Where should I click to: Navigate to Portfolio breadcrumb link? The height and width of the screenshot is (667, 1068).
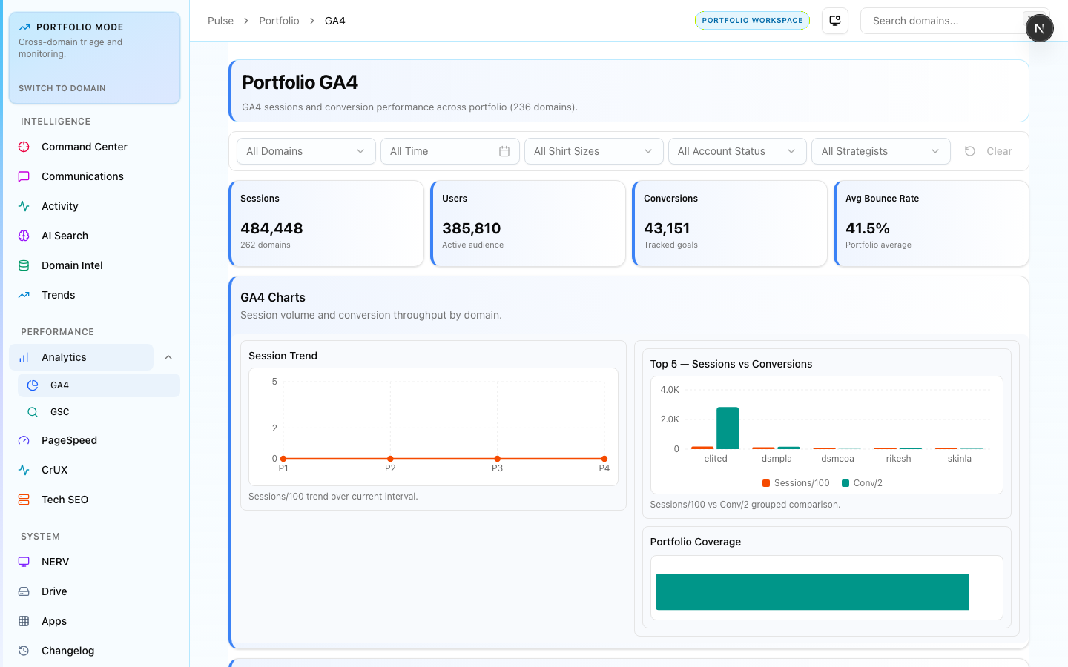(x=279, y=21)
